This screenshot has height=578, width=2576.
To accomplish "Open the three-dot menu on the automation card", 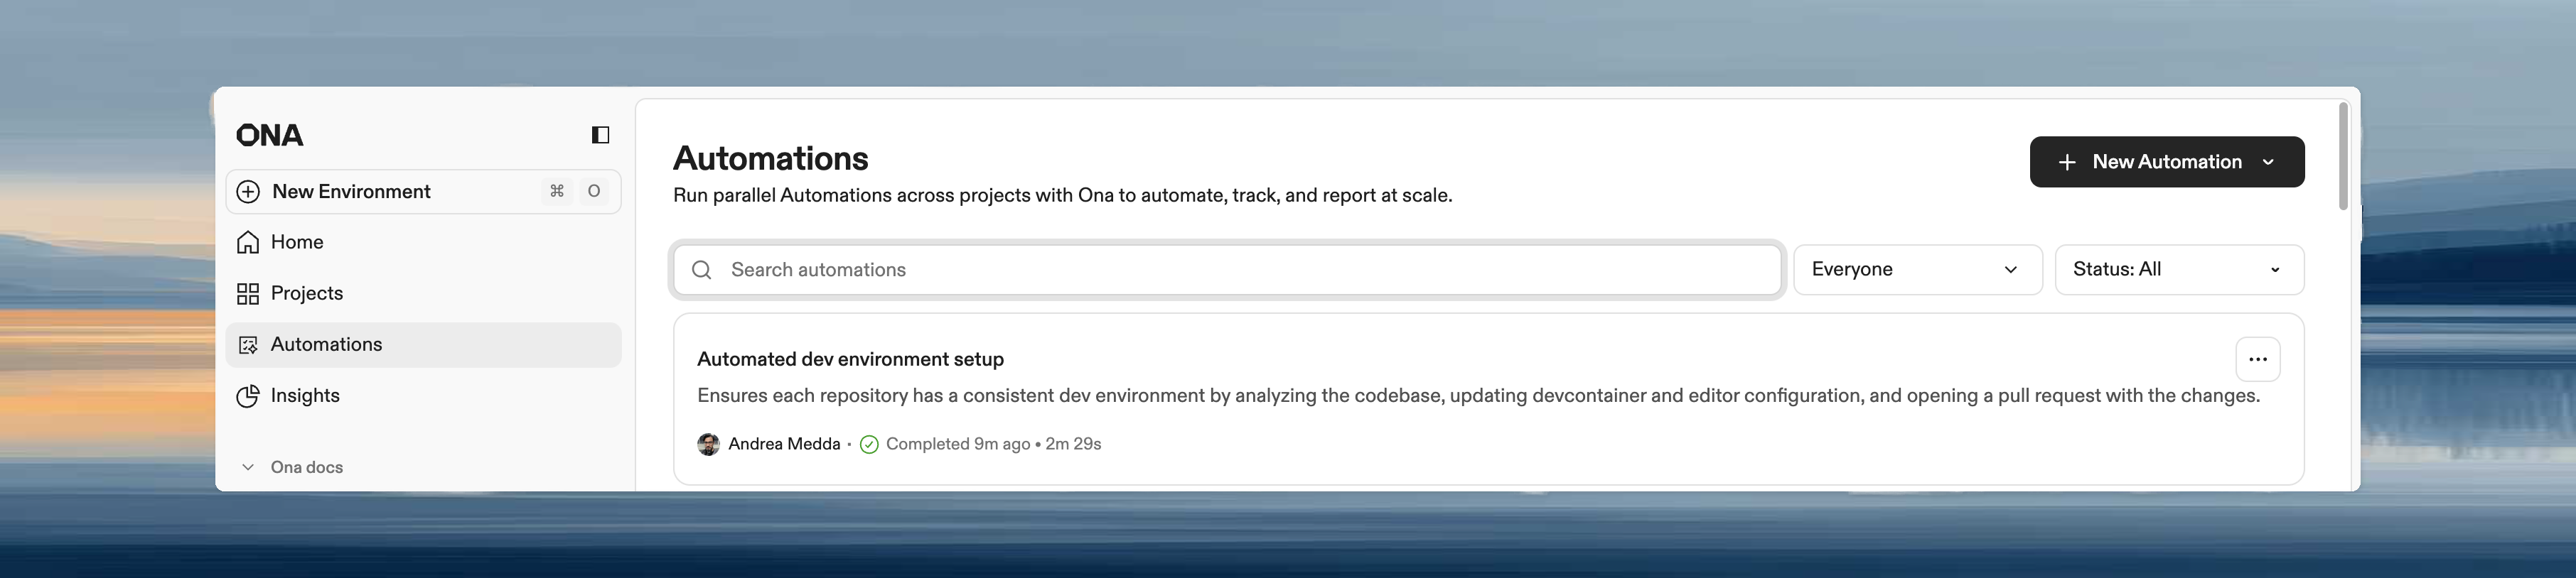I will (2257, 359).
